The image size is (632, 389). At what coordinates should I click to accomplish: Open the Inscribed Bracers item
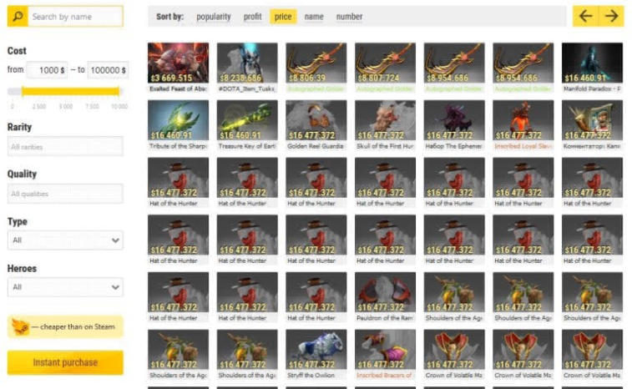click(385, 354)
